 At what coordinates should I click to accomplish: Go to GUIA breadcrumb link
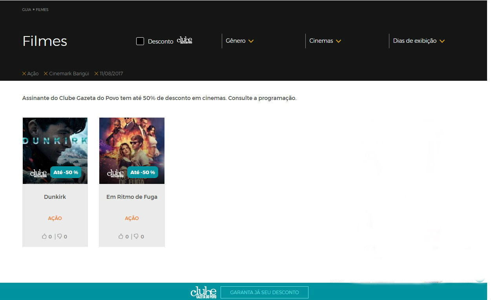coord(27,9)
